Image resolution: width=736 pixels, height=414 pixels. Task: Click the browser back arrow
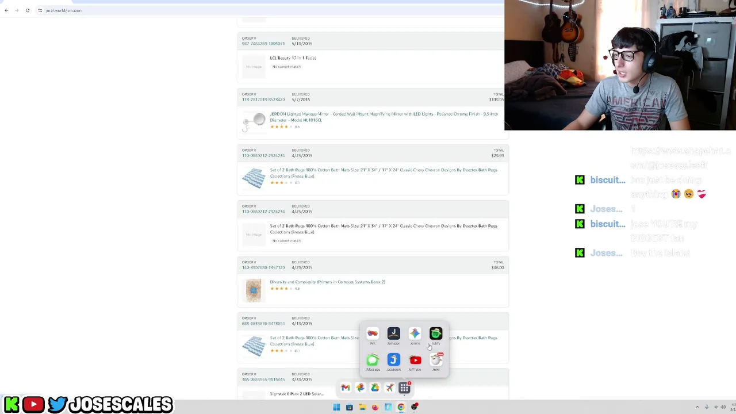point(6,10)
